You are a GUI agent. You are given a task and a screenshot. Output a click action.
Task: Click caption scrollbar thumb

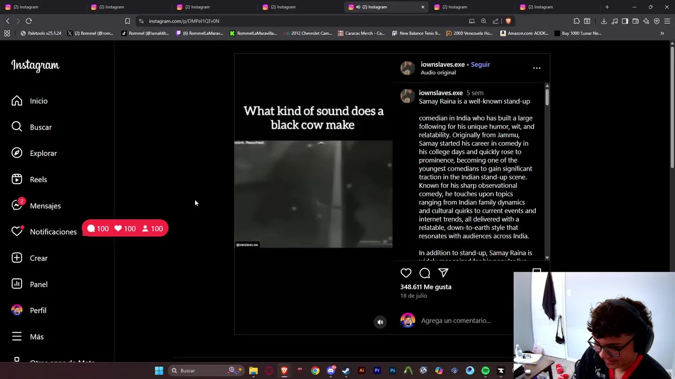coord(547,97)
